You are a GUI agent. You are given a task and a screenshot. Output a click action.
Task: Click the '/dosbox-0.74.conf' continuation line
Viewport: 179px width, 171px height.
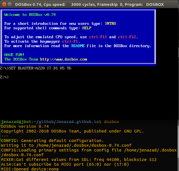pyautogui.click(x=22, y=155)
